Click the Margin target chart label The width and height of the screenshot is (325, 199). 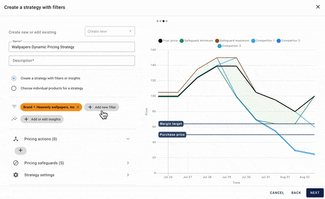click(171, 124)
